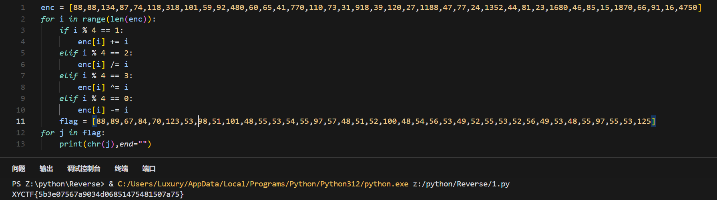Click the python.exe path in terminal
The width and height of the screenshot is (717, 200).
(x=263, y=184)
